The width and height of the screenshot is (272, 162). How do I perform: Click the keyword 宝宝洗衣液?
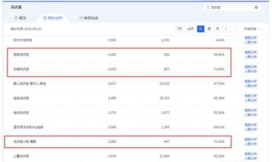pyautogui.click(x=21, y=98)
